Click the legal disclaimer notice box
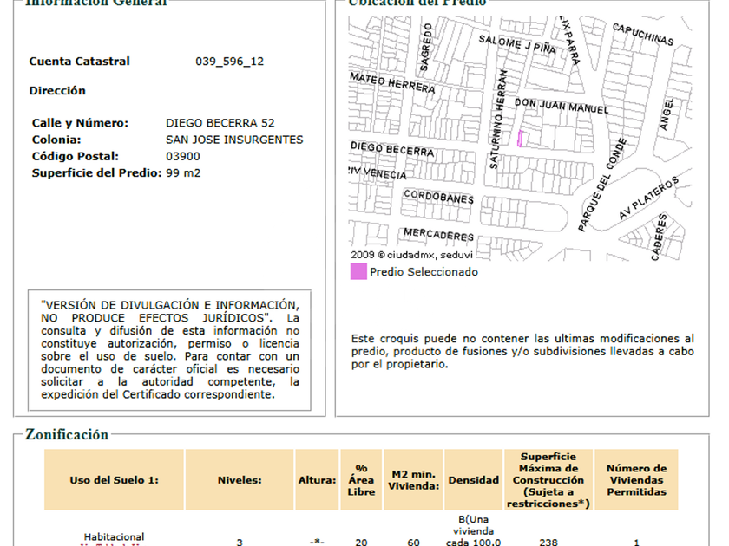The height and width of the screenshot is (546, 729). pos(170,349)
